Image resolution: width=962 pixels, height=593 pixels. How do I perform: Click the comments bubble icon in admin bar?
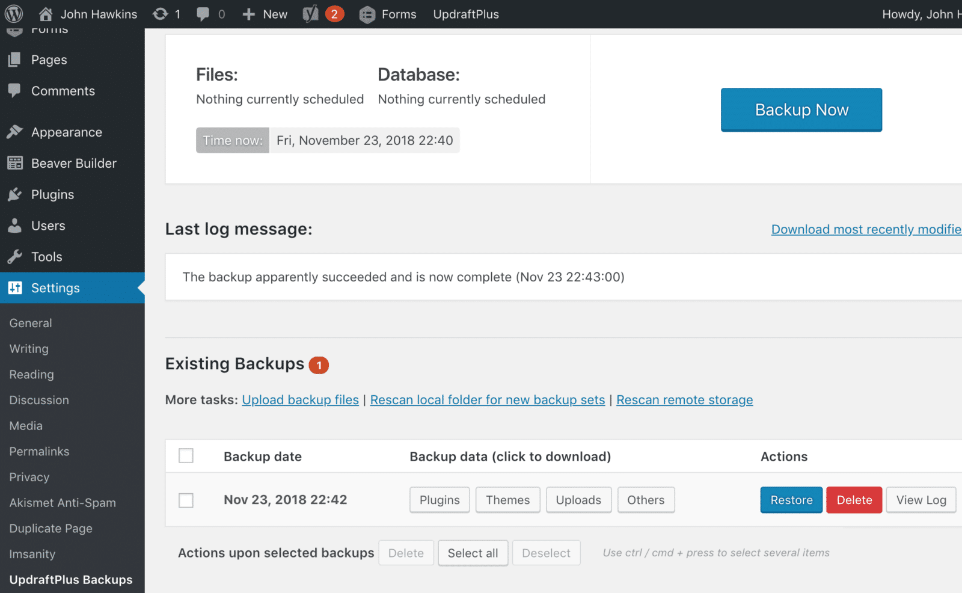pos(203,14)
